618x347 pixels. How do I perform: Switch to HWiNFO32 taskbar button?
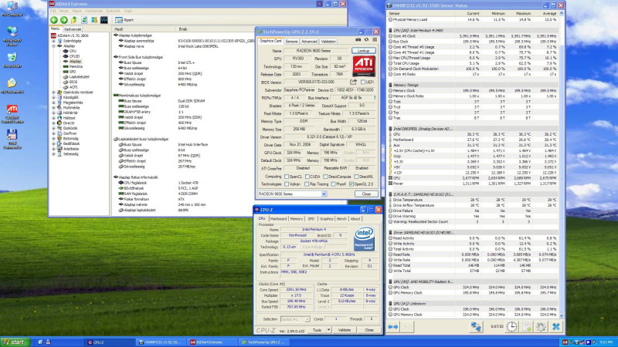pos(160,342)
